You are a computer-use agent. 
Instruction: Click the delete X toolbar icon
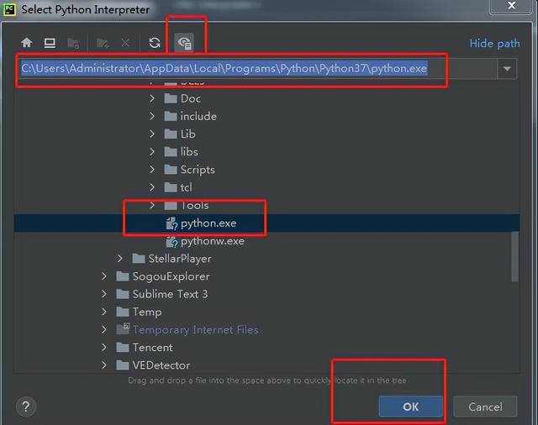pos(125,43)
